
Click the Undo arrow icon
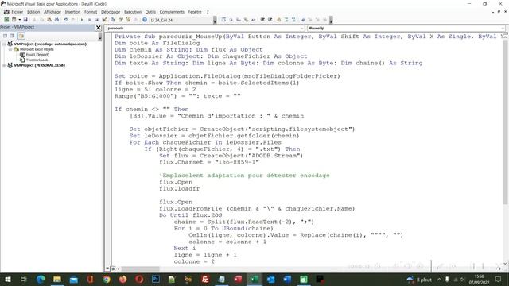pos(66,20)
